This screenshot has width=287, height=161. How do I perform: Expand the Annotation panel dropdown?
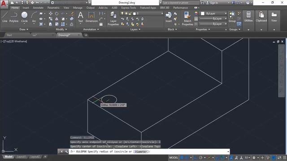point(91,30)
